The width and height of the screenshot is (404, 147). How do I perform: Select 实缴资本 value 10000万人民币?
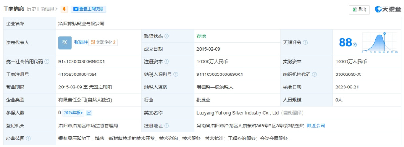(351, 62)
